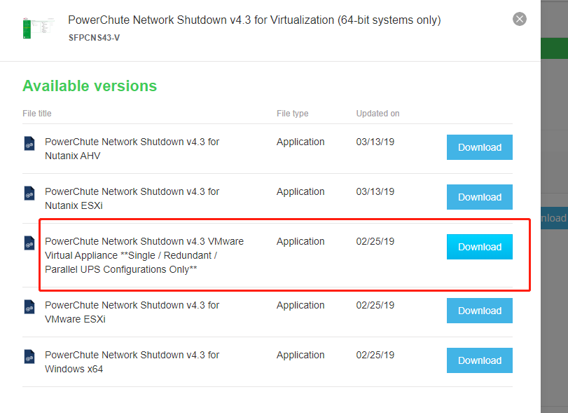This screenshot has width=568, height=413.
Task: Click file icon next to Windows x64
Action: [29, 356]
